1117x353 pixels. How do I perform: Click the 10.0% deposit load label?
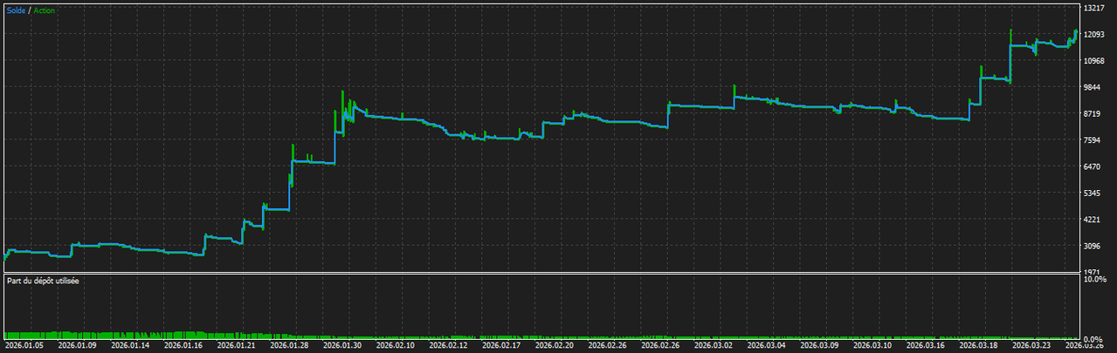pos(1095,280)
